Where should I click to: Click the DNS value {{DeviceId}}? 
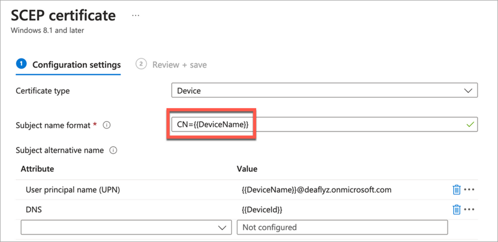coord(262,210)
